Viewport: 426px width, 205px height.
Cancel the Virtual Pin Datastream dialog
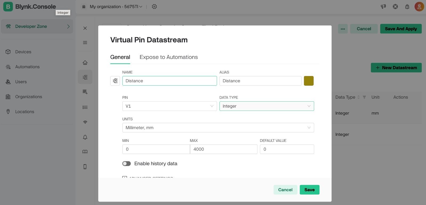coord(285,190)
